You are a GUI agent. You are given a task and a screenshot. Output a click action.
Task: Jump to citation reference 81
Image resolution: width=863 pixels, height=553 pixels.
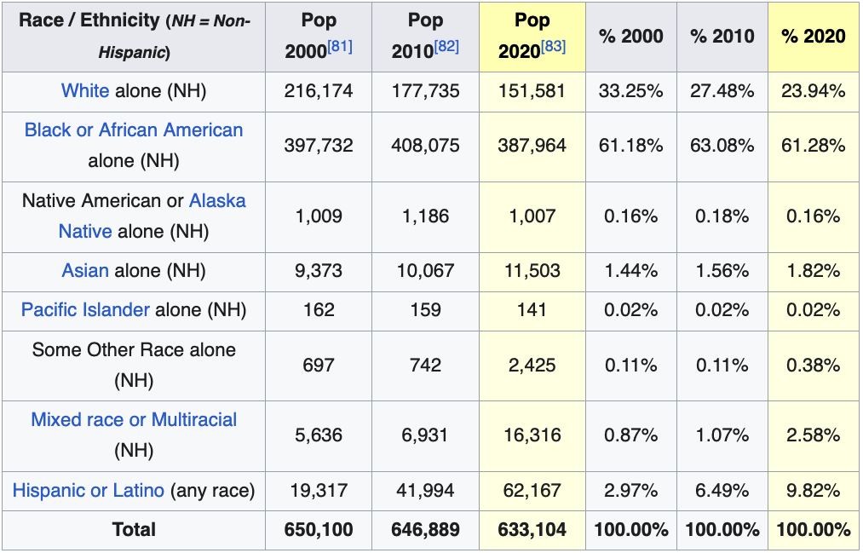340,46
